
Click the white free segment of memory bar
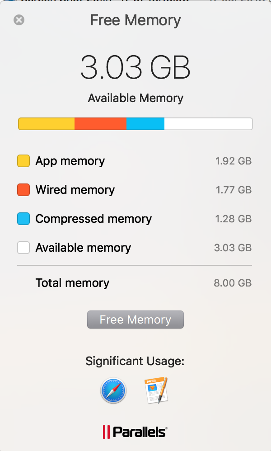[209, 124]
